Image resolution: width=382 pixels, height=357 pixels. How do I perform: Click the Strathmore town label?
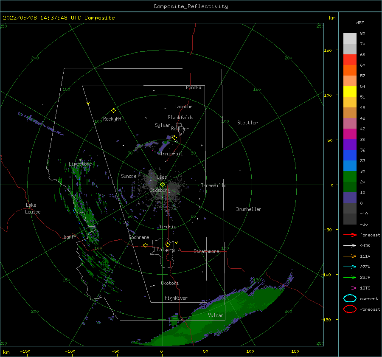(206, 251)
